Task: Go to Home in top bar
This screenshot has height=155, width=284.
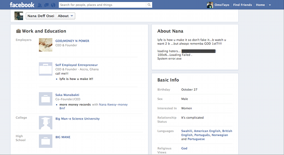Action: pos(260,5)
